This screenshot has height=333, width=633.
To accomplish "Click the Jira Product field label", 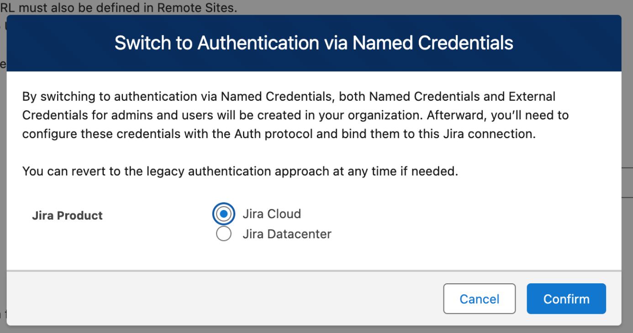I will coord(67,215).
